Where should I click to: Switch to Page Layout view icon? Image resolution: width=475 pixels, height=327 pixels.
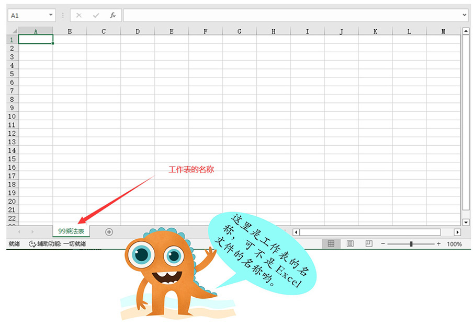click(x=350, y=243)
